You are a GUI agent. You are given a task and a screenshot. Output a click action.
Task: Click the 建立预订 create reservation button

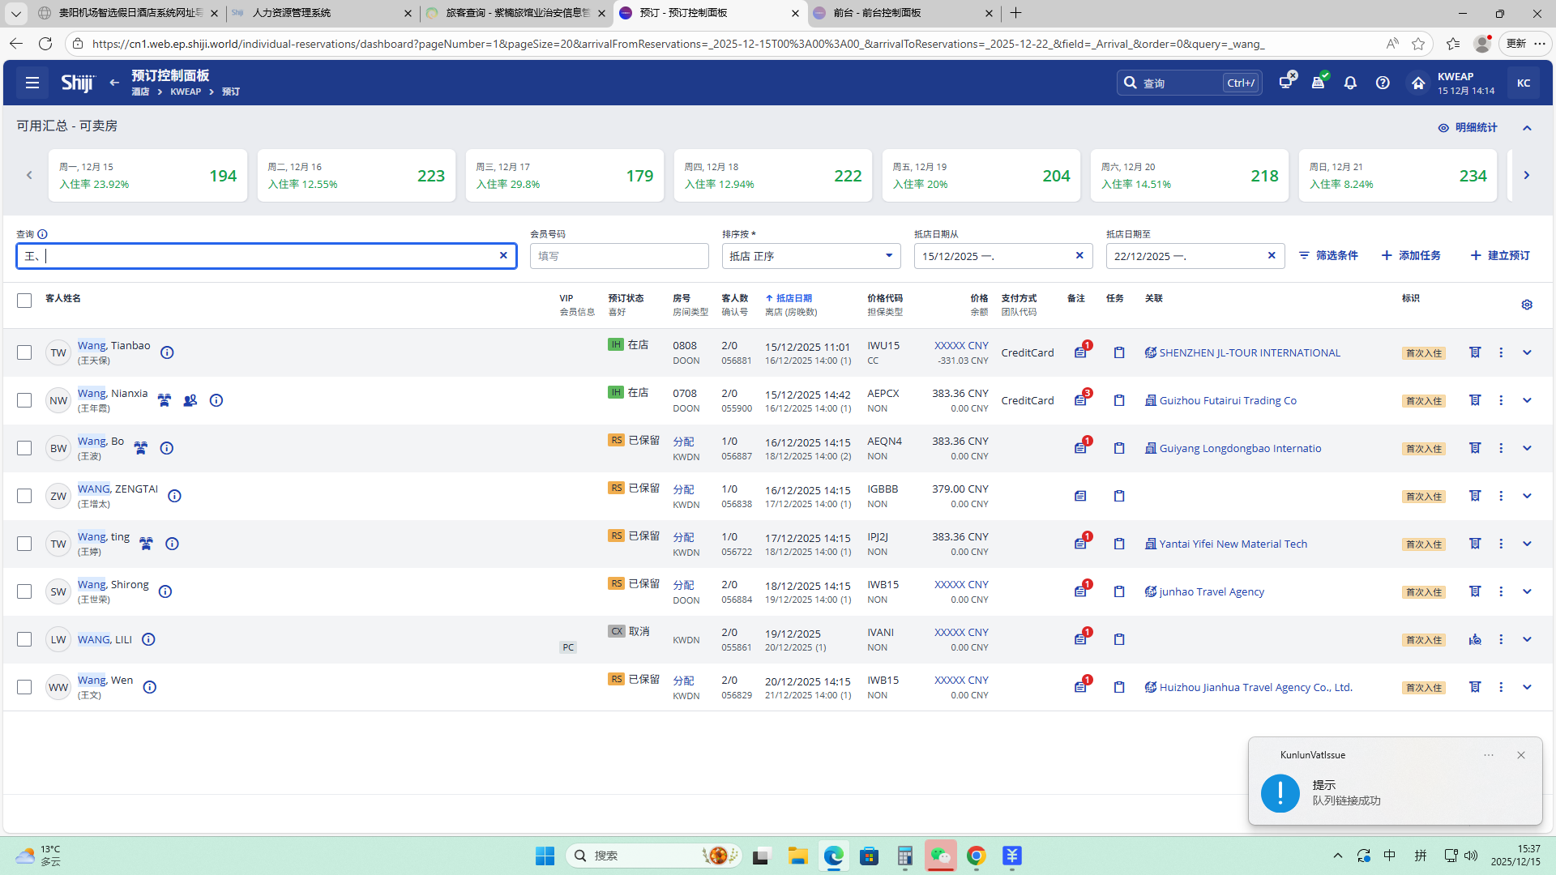[1500, 255]
